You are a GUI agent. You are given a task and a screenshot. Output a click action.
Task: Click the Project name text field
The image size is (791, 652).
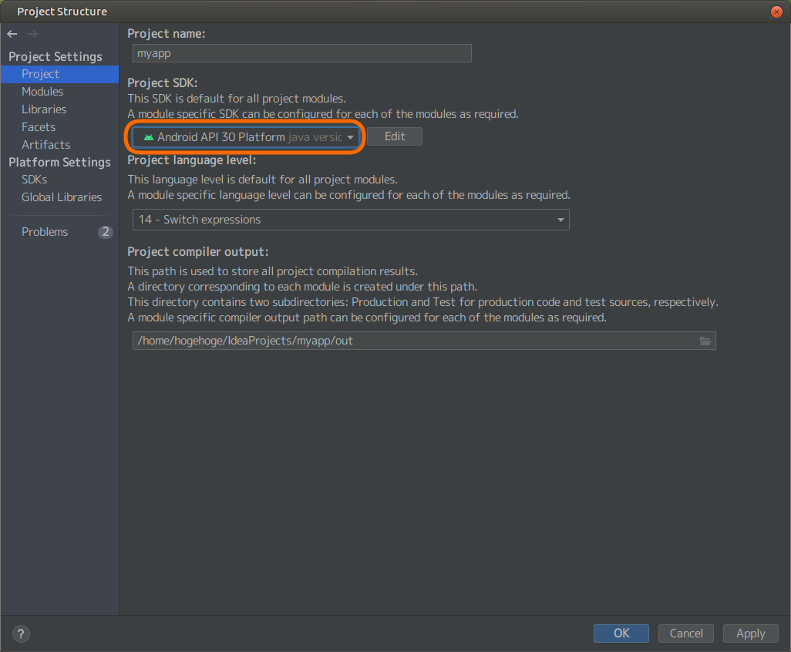301,54
